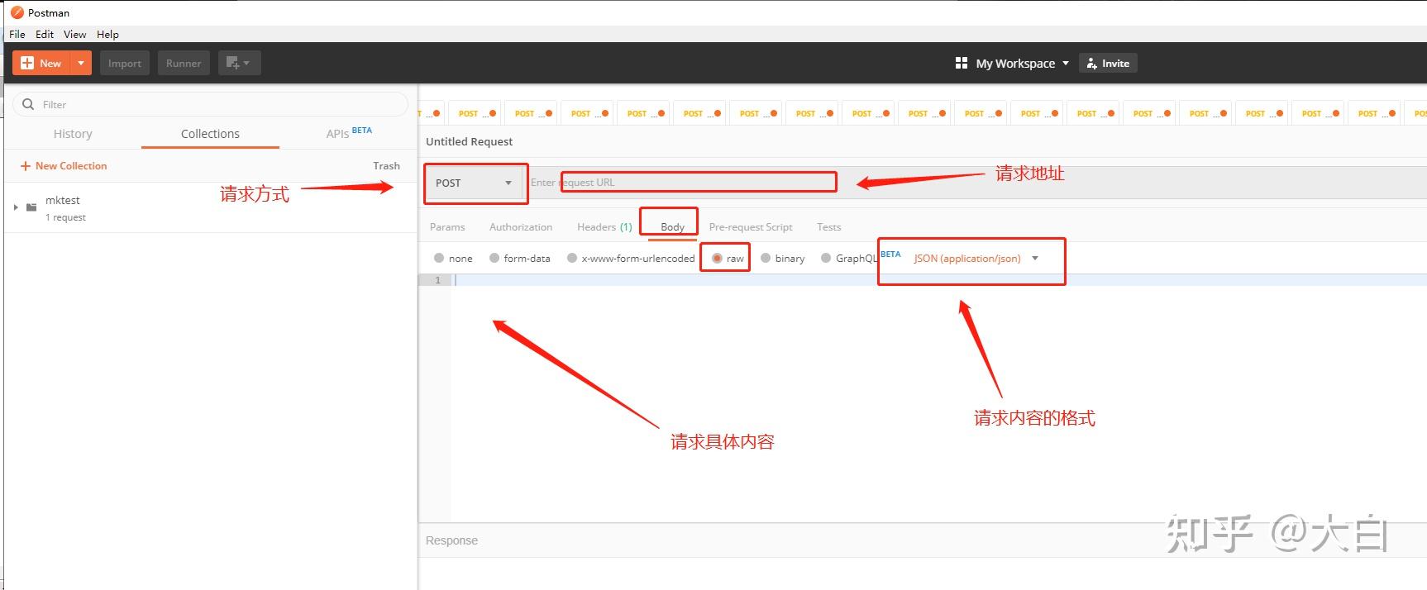Click the Import button
This screenshot has width=1427, height=590.
(x=125, y=63)
